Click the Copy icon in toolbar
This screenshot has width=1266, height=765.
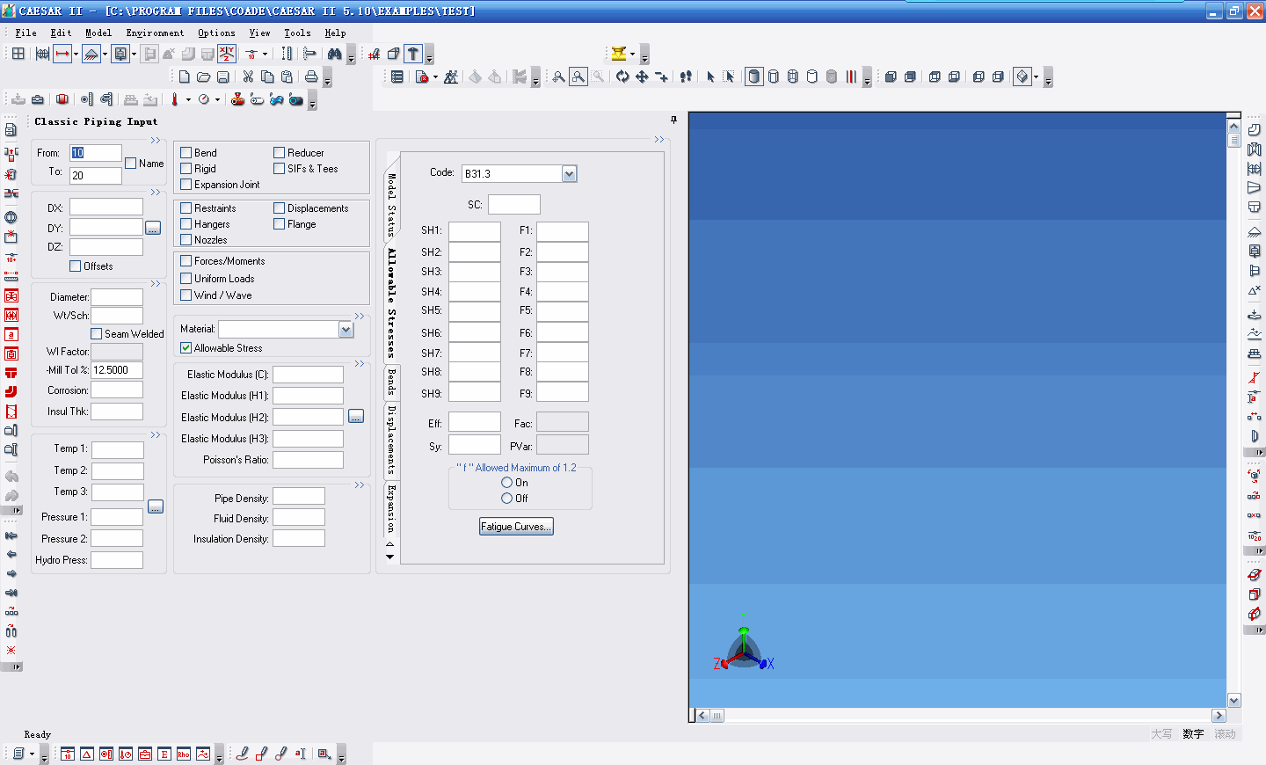click(x=267, y=77)
